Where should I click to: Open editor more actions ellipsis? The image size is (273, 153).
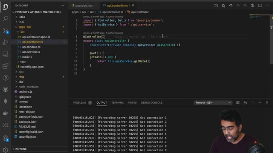(267, 6)
